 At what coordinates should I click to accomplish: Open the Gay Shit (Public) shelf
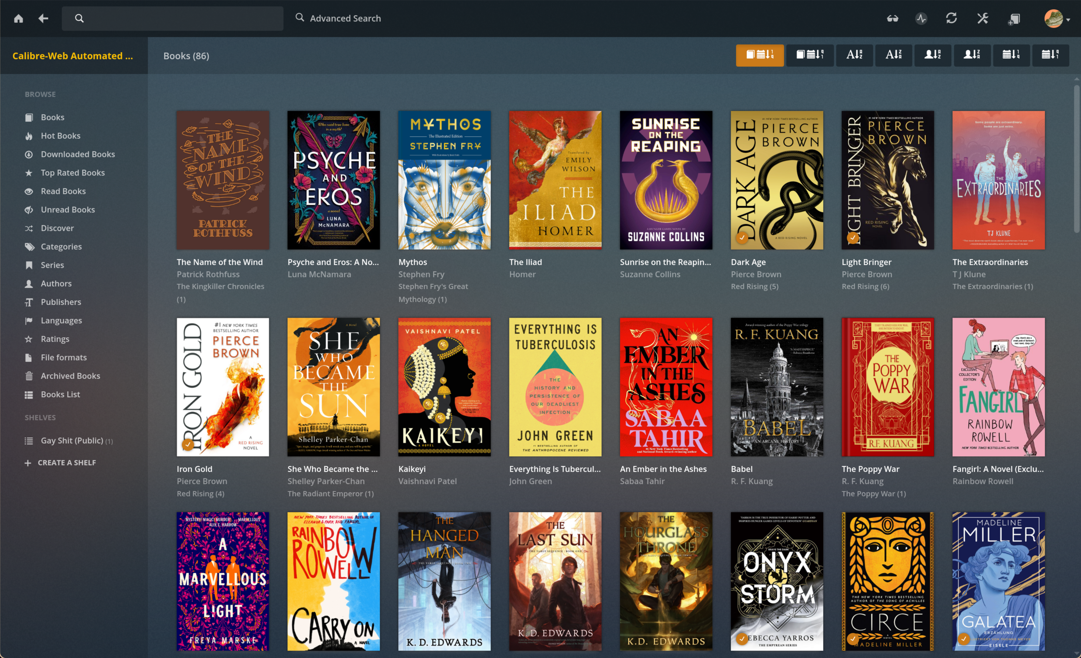click(x=72, y=440)
